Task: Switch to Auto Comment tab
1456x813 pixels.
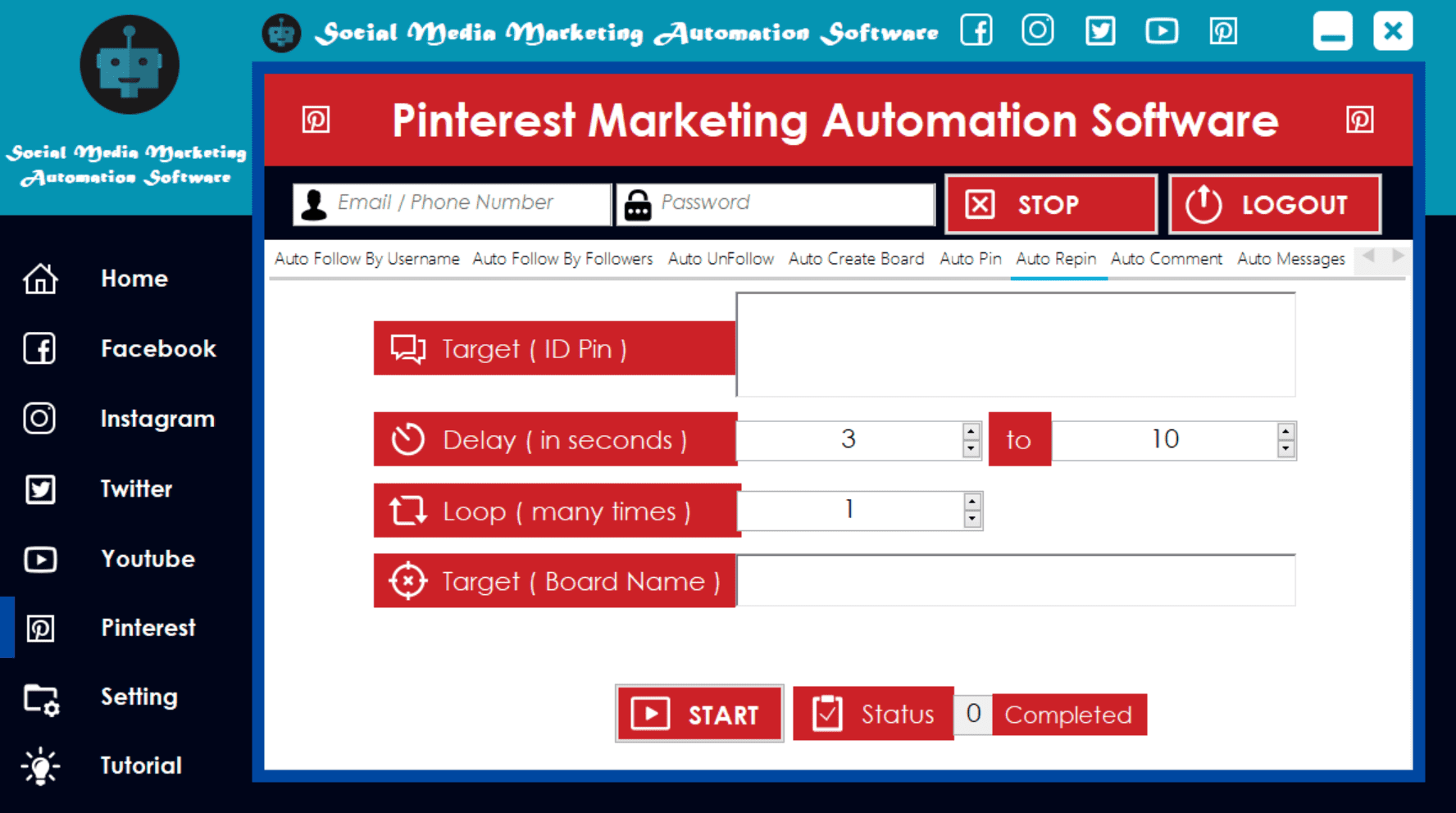Action: pyautogui.click(x=1166, y=259)
